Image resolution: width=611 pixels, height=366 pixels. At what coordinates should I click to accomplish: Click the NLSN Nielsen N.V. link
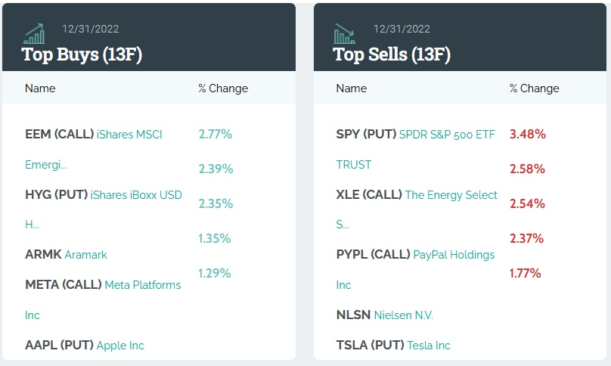point(384,315)
